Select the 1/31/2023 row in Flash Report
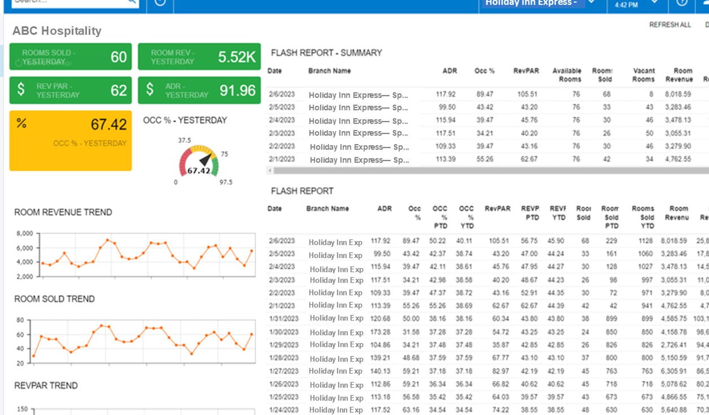This screenshot has height=415, width=709. pos(487,318)
